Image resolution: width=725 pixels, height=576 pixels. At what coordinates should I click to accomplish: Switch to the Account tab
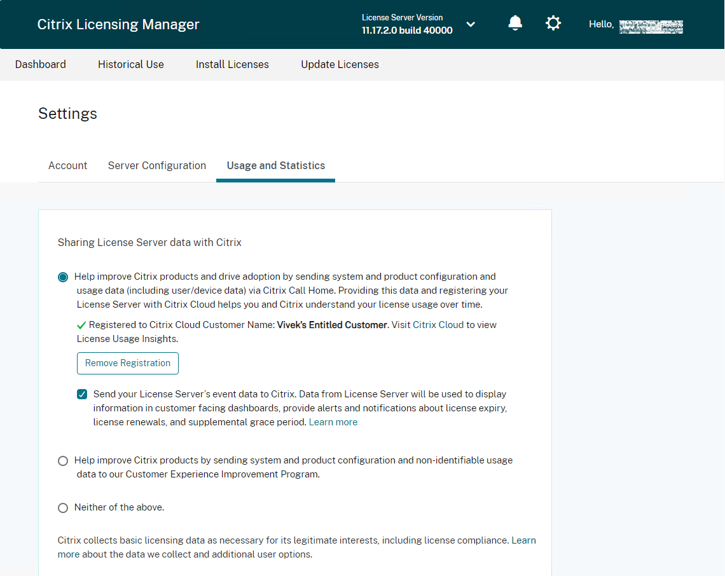click(x=67, y=165)
